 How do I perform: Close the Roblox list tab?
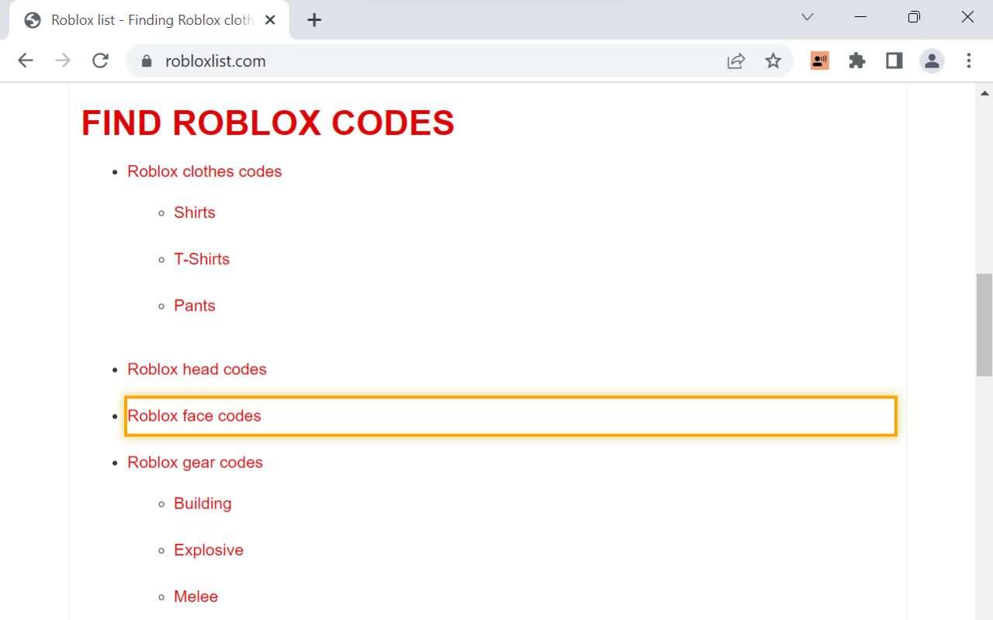[x=270, y=20]
